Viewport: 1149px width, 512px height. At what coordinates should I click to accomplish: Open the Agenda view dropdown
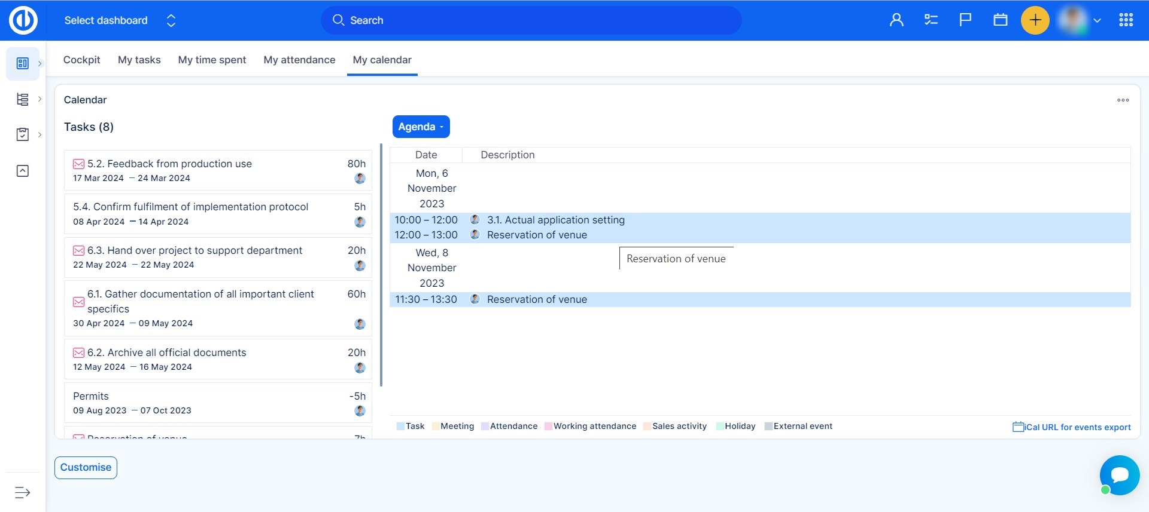(x=421, y=127)
